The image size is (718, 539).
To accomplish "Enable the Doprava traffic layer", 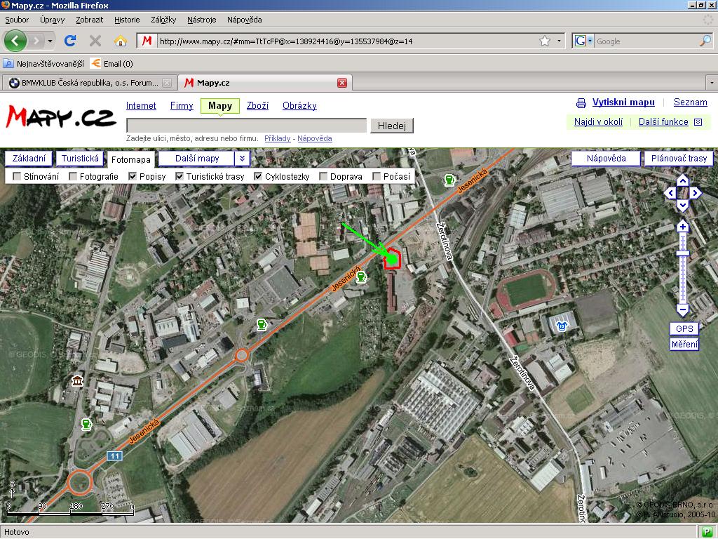I will coord(323,177).
